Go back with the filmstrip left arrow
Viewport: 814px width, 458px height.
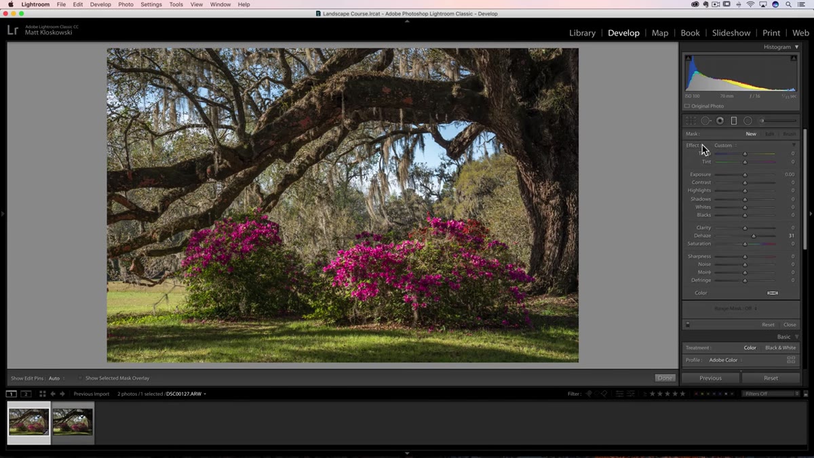click(53, 394)
